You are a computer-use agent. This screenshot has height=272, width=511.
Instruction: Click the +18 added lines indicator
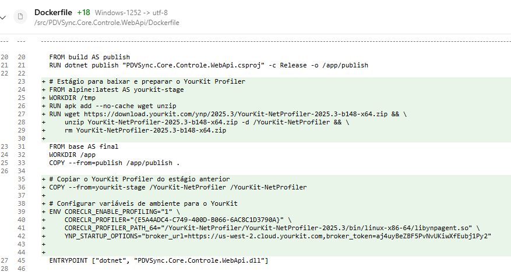tap(83, 12)
